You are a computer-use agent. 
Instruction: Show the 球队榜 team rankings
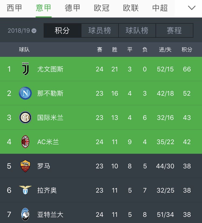pyautogui.click(x=137, y=30)
